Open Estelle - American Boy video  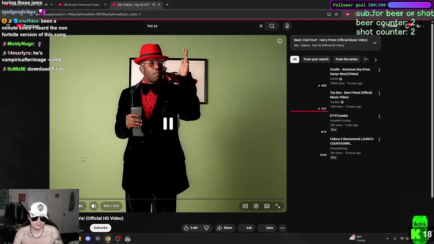pos(350,72)
